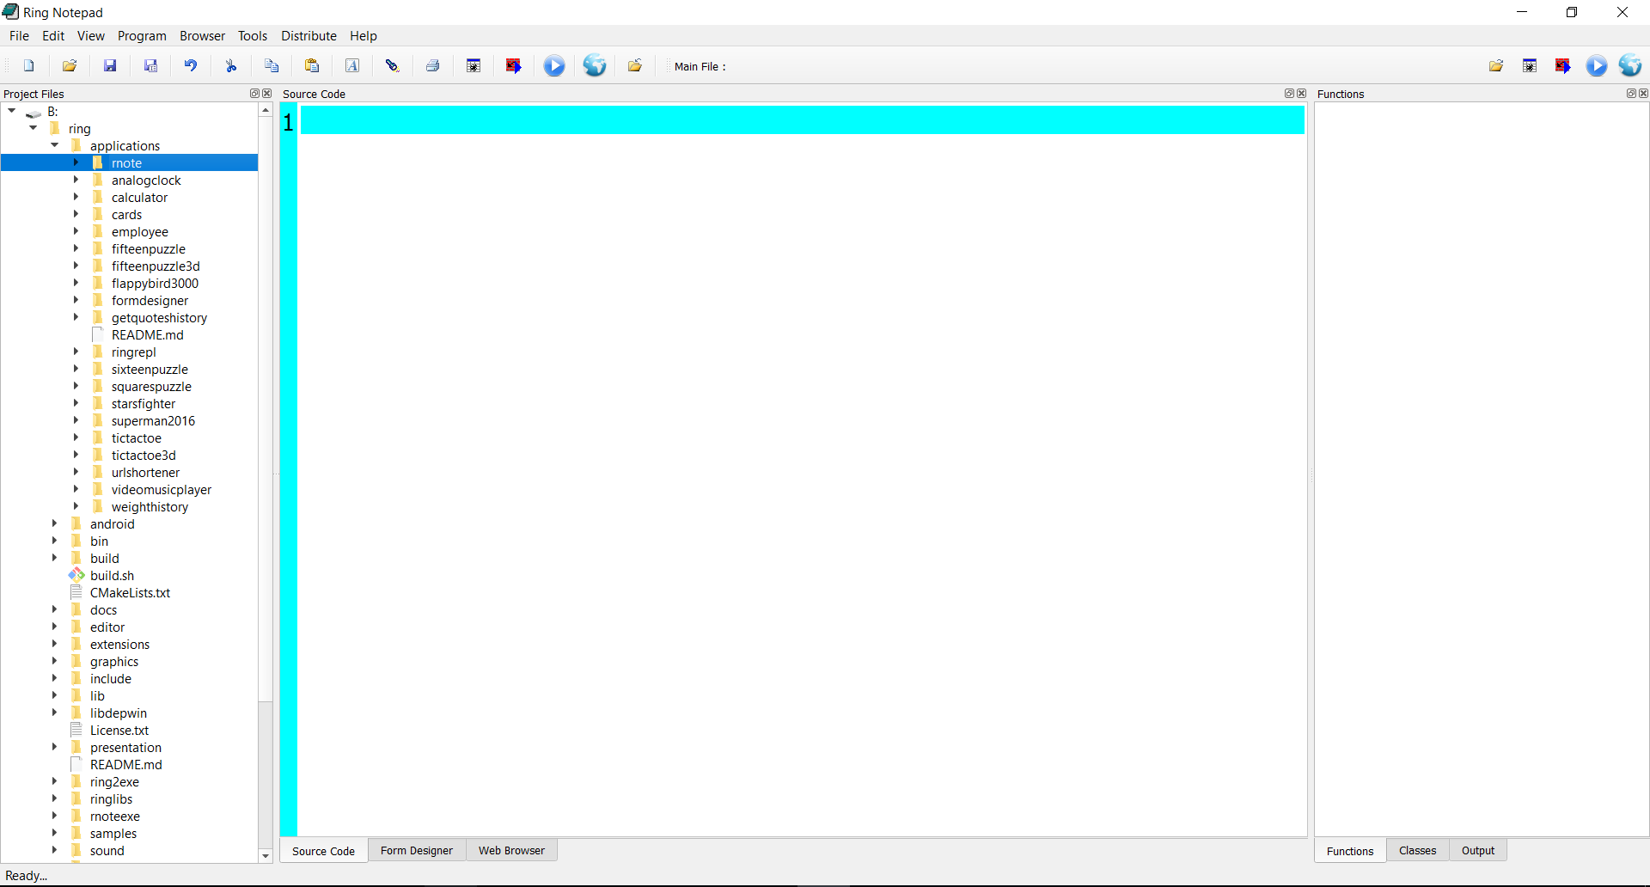Cut selection using the scissors icon

pyautogui.click(x=231, y=66)
